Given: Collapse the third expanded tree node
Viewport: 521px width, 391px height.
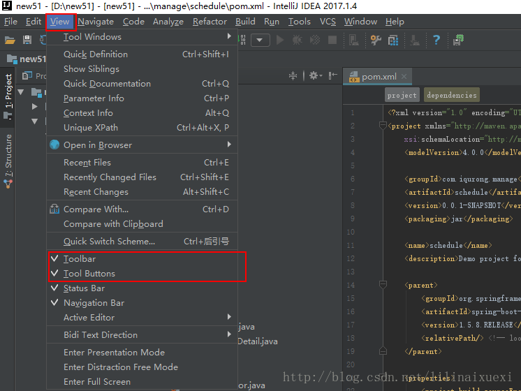Looking at the screenshot, I should click(34, 121).
